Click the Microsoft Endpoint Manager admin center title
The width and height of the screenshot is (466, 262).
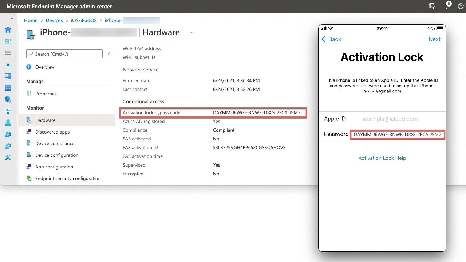point(59,7)
